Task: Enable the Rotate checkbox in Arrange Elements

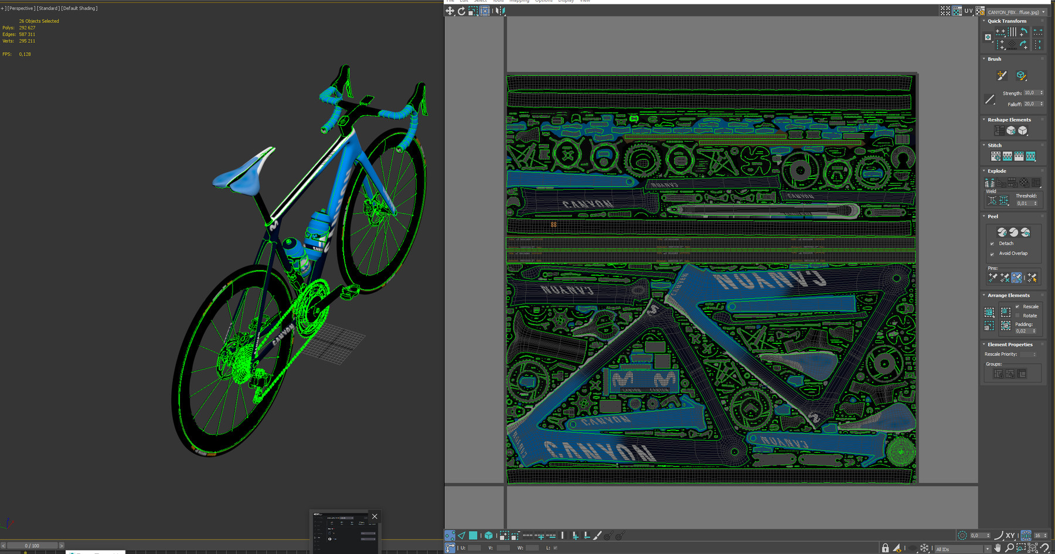Action: click(1017, 315)
